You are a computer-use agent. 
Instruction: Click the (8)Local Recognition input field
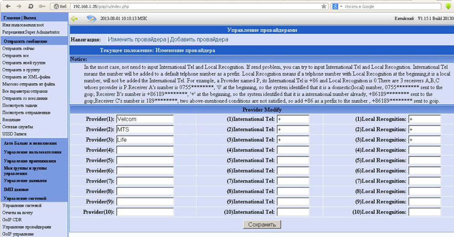(x=424, y=191)
